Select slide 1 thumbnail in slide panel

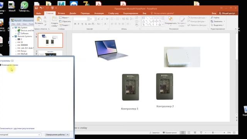[x=50, y=40]
